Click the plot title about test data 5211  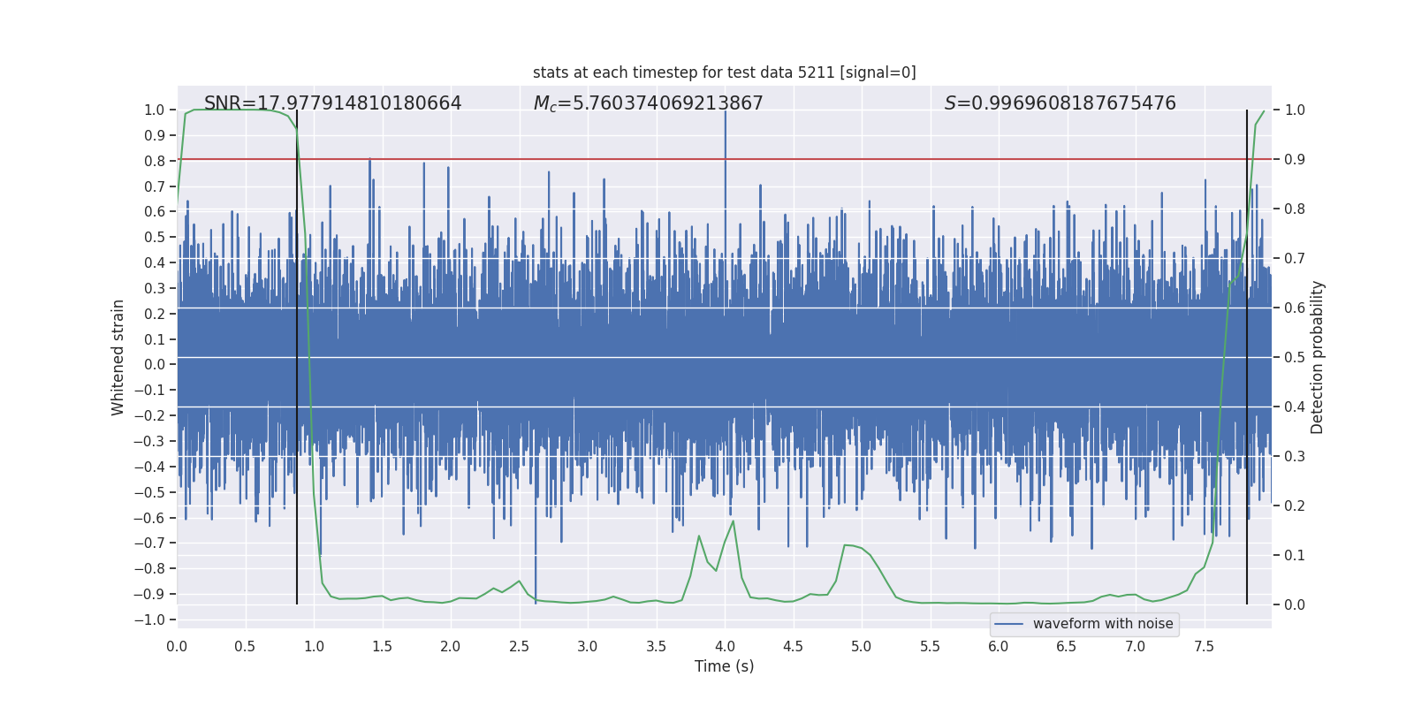coord(724,72)
